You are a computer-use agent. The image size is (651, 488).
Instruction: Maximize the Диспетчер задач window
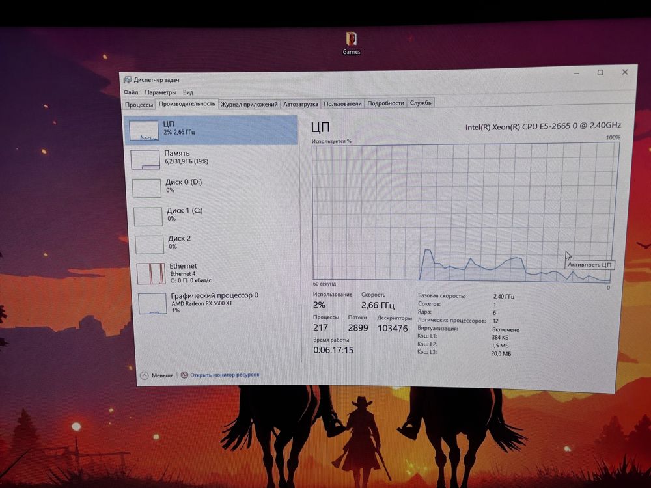pyautogui.click(x=600, y=73)
